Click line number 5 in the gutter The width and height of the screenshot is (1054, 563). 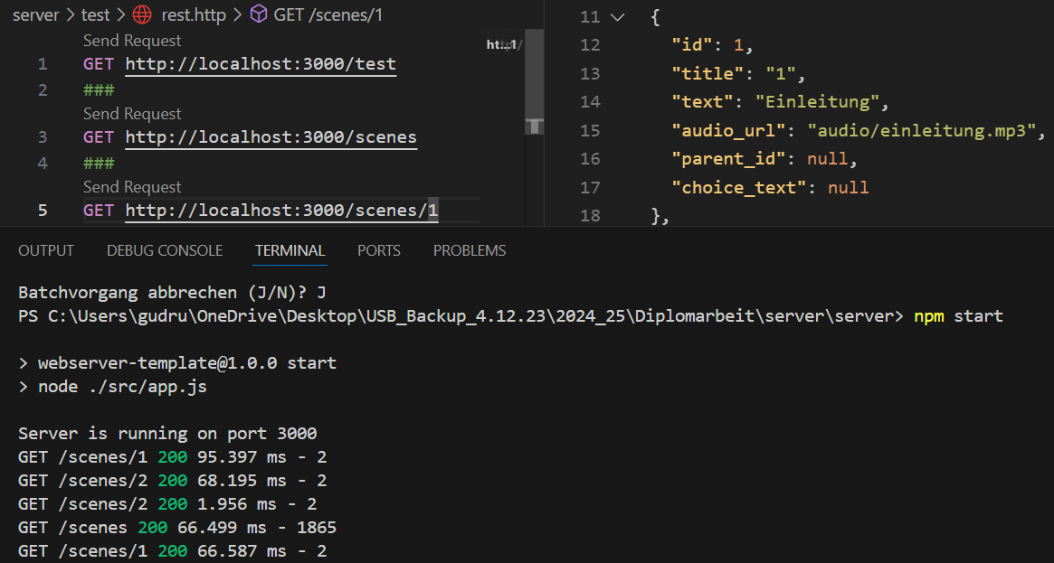point(43,211)
